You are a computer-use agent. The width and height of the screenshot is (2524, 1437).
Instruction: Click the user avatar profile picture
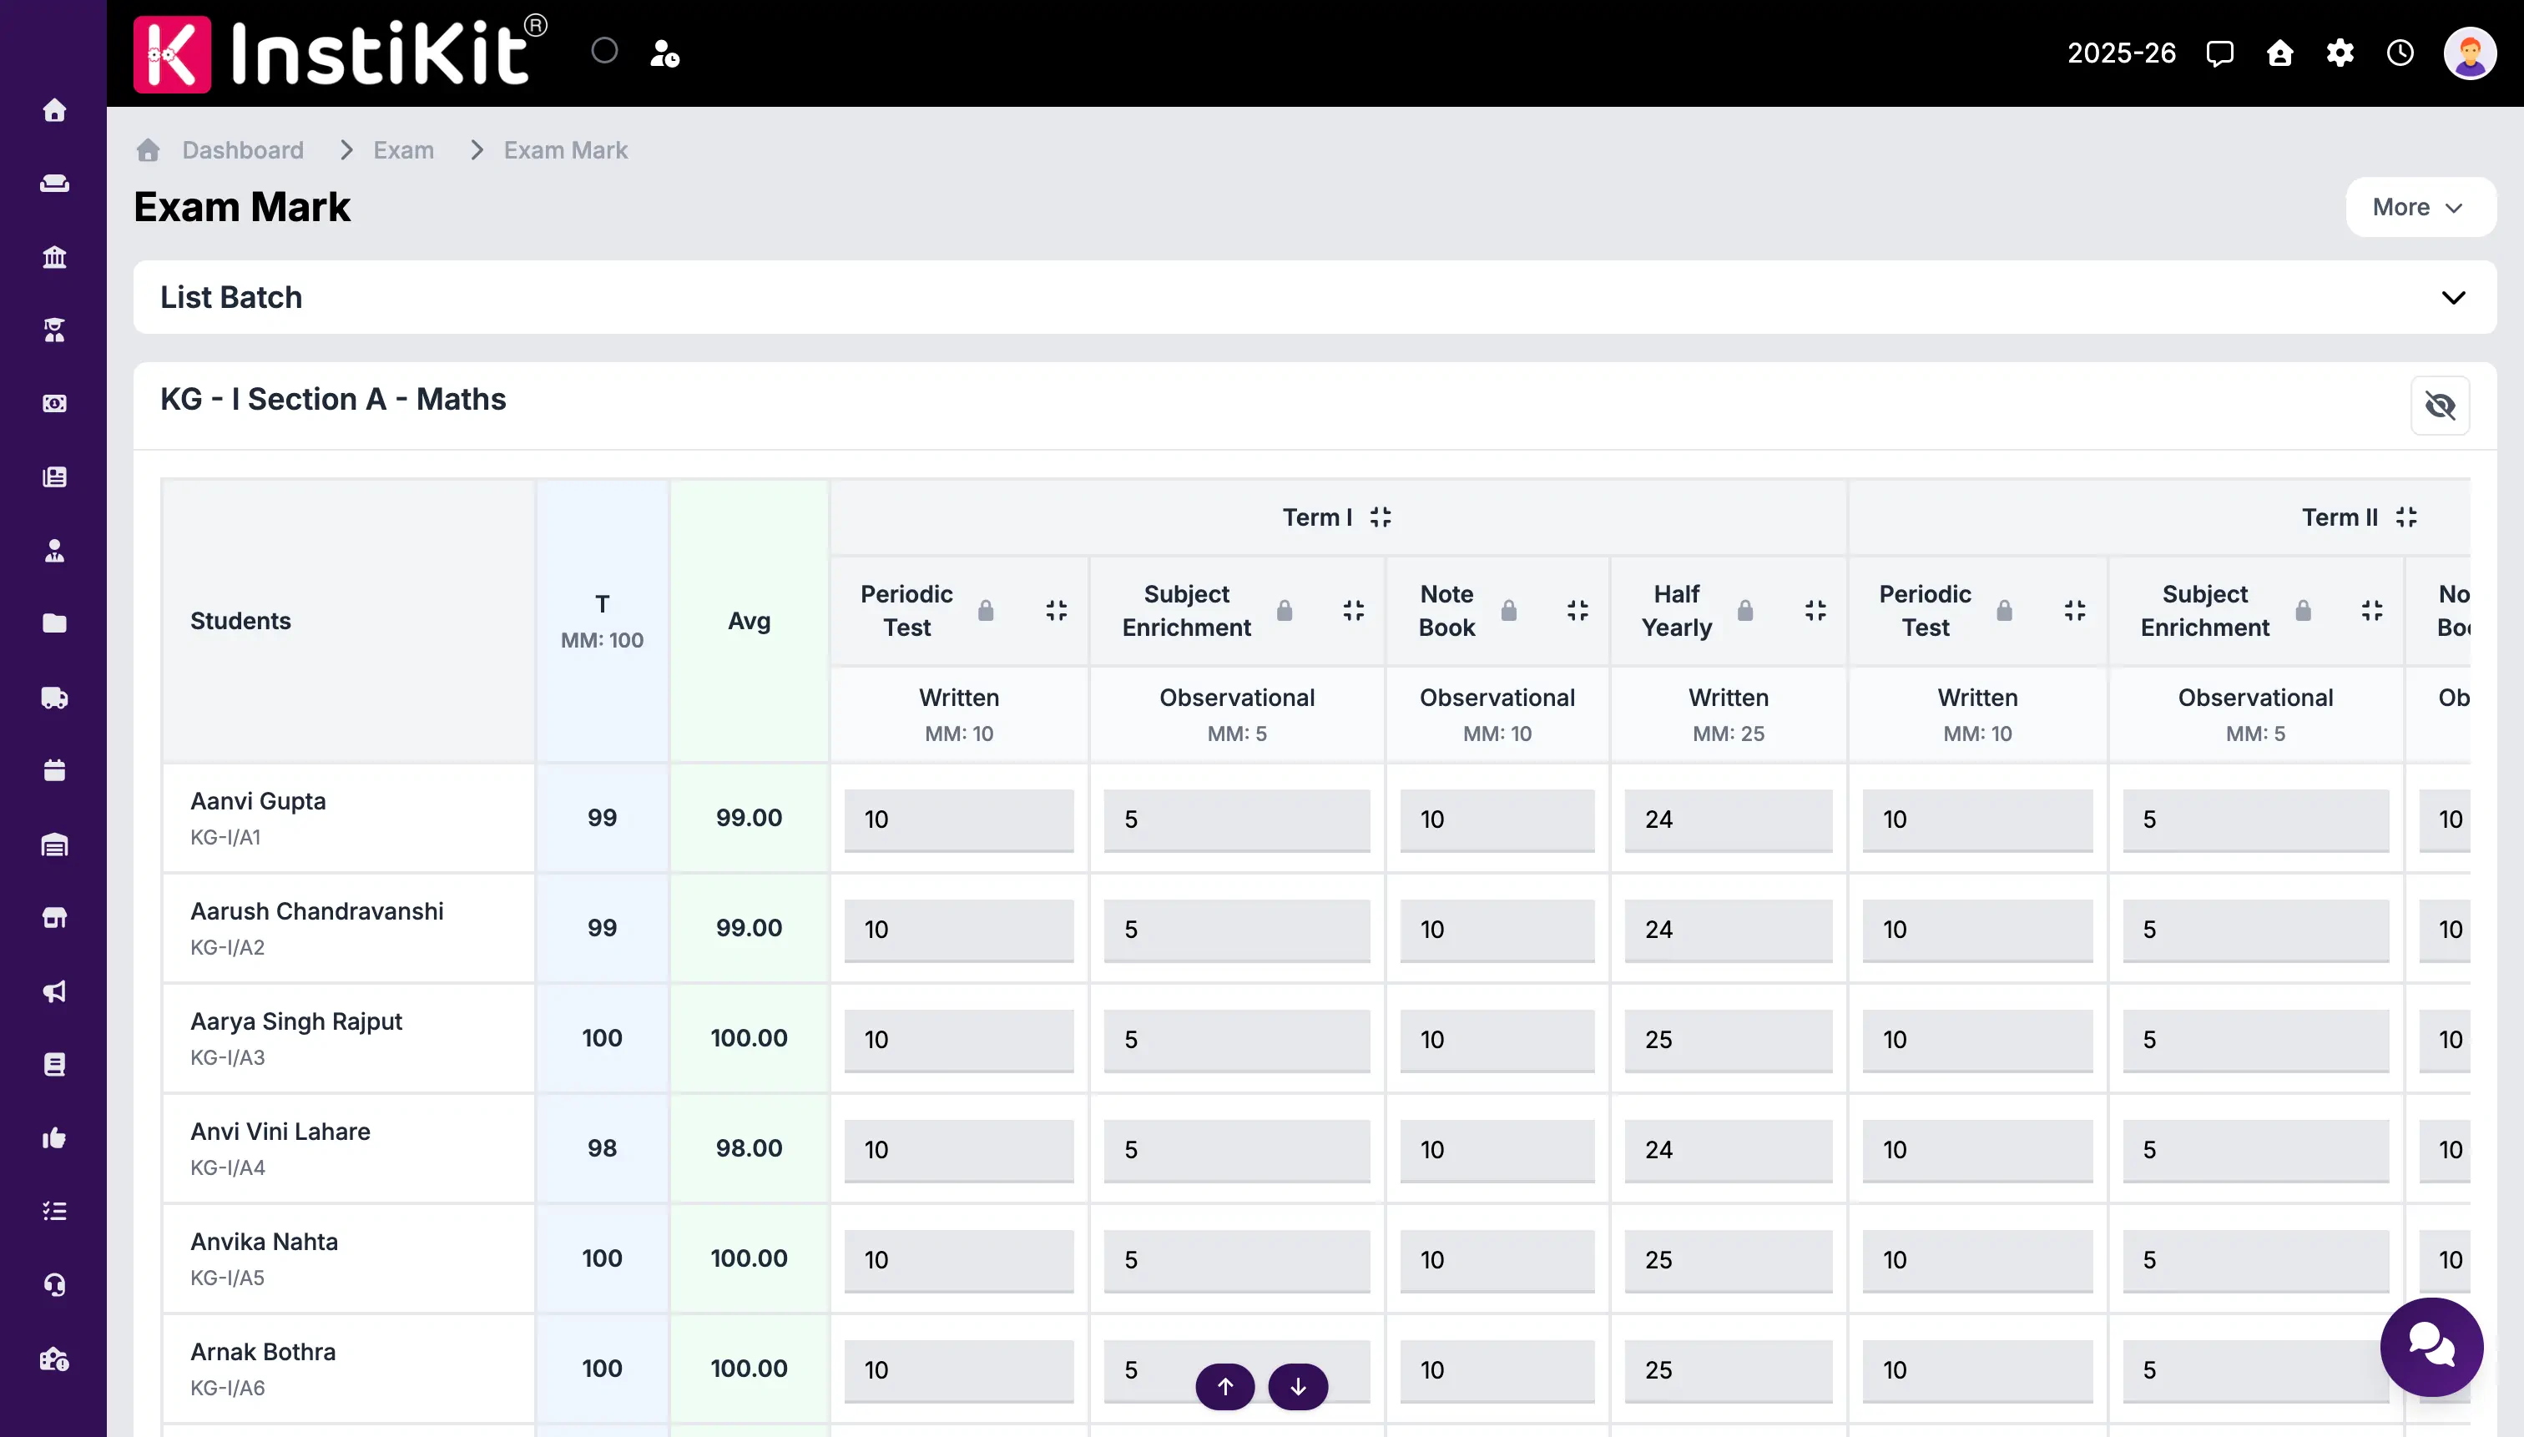point(2470,53)
